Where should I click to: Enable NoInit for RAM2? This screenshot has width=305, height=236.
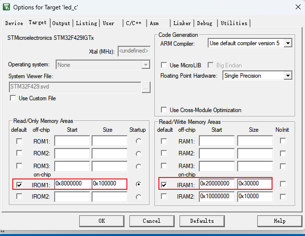point(283,153)
